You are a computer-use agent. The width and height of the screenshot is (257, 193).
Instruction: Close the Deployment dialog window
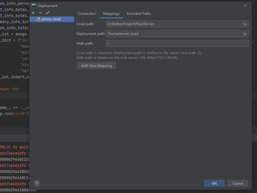coord(245,6)
